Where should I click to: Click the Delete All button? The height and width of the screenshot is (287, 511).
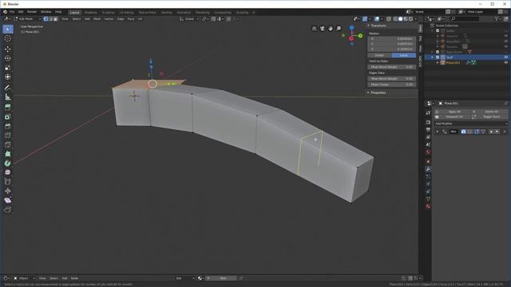(489, 112)
